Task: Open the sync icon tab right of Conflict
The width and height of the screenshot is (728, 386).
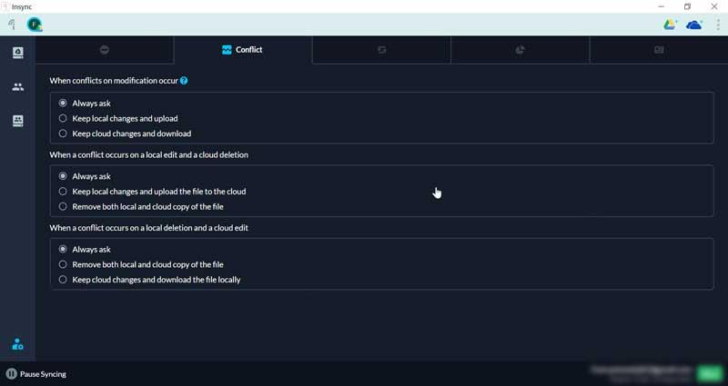Action: tap(381, 50)
